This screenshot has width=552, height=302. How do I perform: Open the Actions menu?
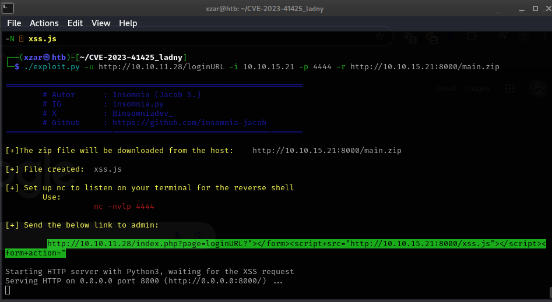coord(44,23)
